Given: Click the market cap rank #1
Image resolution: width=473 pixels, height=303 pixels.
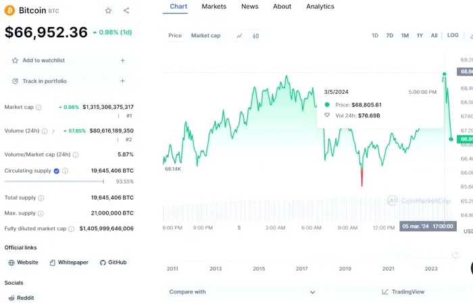Looking at the screenshot, I should click(129, 116).
